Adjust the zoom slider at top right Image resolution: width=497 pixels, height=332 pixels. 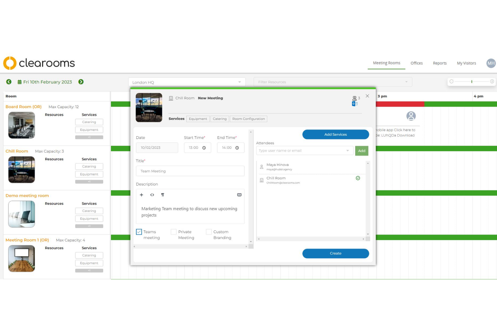(471, 81)
